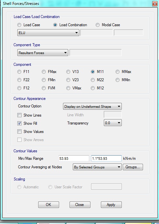This screenshot has height=224, width=159.
Task: Click the minimum range field showing 53.93
Action: click(x=74, y=159)
